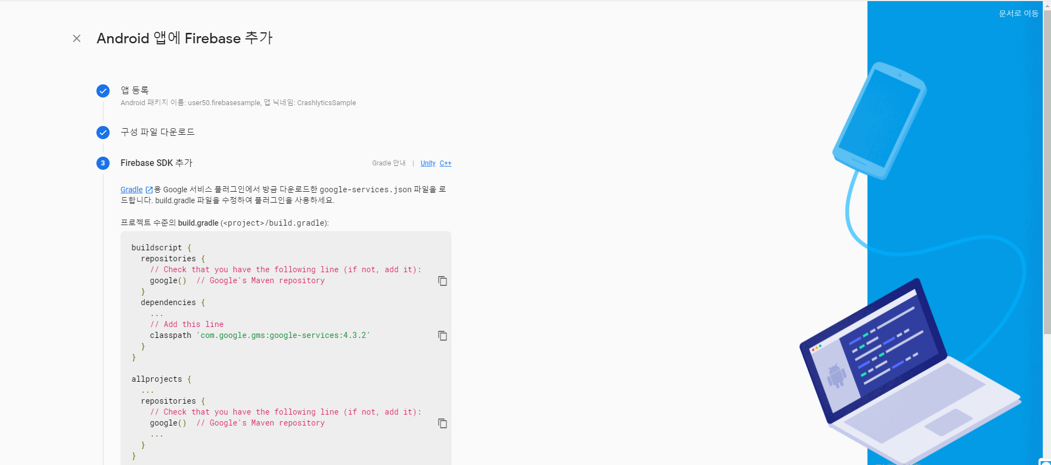Click the 앱 등록 completed step checkmark
The image size is (1051, 465).
103,91
